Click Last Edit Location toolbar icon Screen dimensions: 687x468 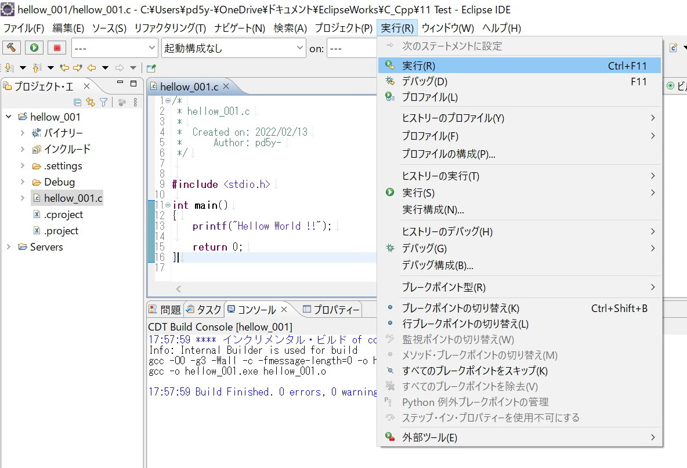coord(64,68)
